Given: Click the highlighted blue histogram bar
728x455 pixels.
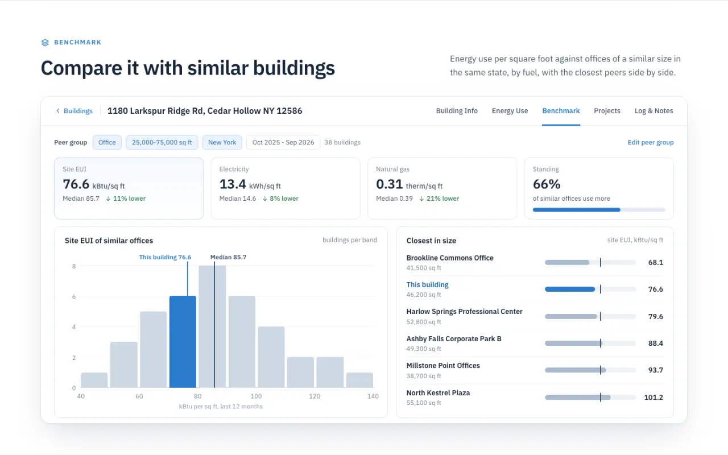Looking at the screenshot, I should click(183, 342).
